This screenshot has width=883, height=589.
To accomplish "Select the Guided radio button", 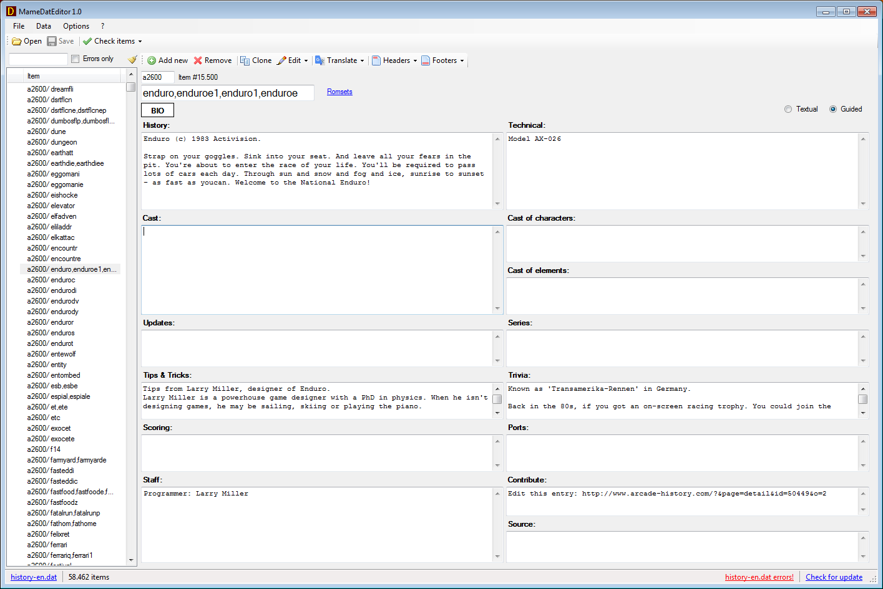I will point(833,109).
